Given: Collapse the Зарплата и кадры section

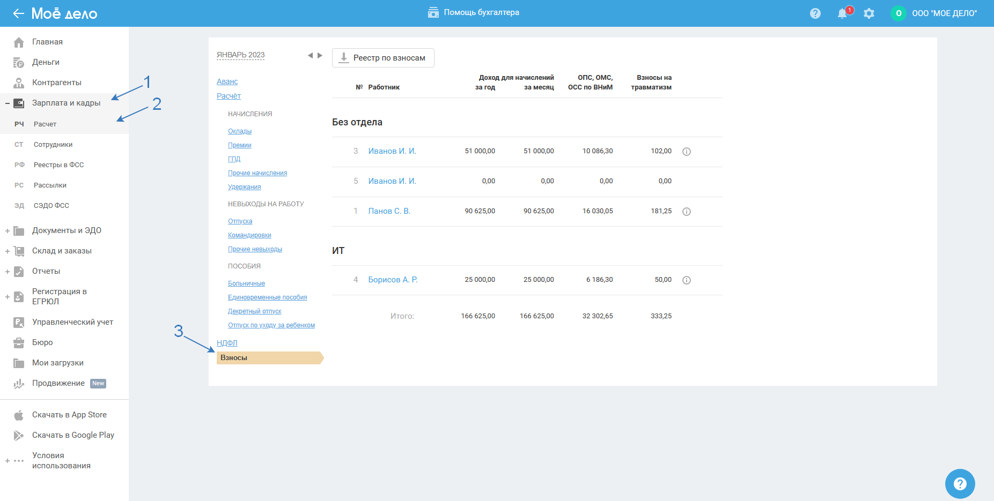Looking at the screenshot, I should (8, 103).
